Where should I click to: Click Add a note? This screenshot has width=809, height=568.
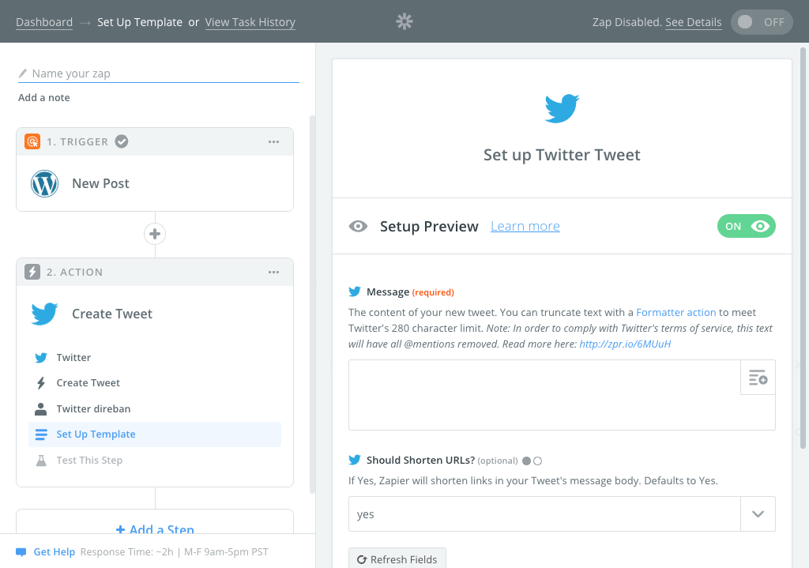(x=44, y=97)
